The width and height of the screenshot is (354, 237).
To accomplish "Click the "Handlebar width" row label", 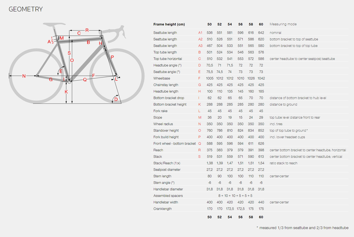I will [x=166, y=202].
